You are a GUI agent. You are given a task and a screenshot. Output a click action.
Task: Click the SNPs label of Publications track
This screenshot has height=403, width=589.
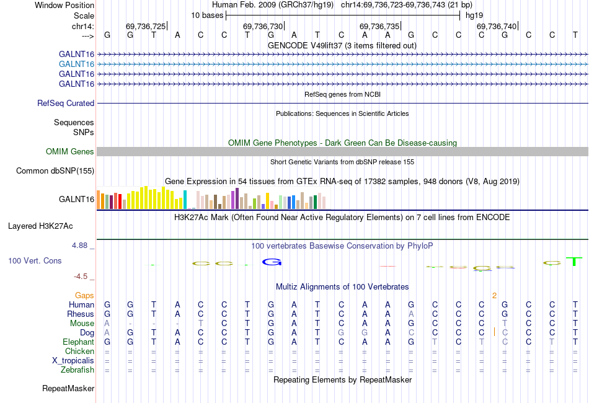pos(84,132)
